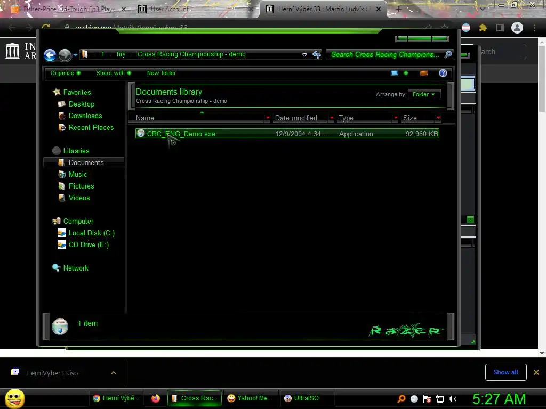Image resolution: width=546 pixels, height=409 pixels.
Task: Select the CRC_ENG_Demo.exe file
Action: (287, 134)
